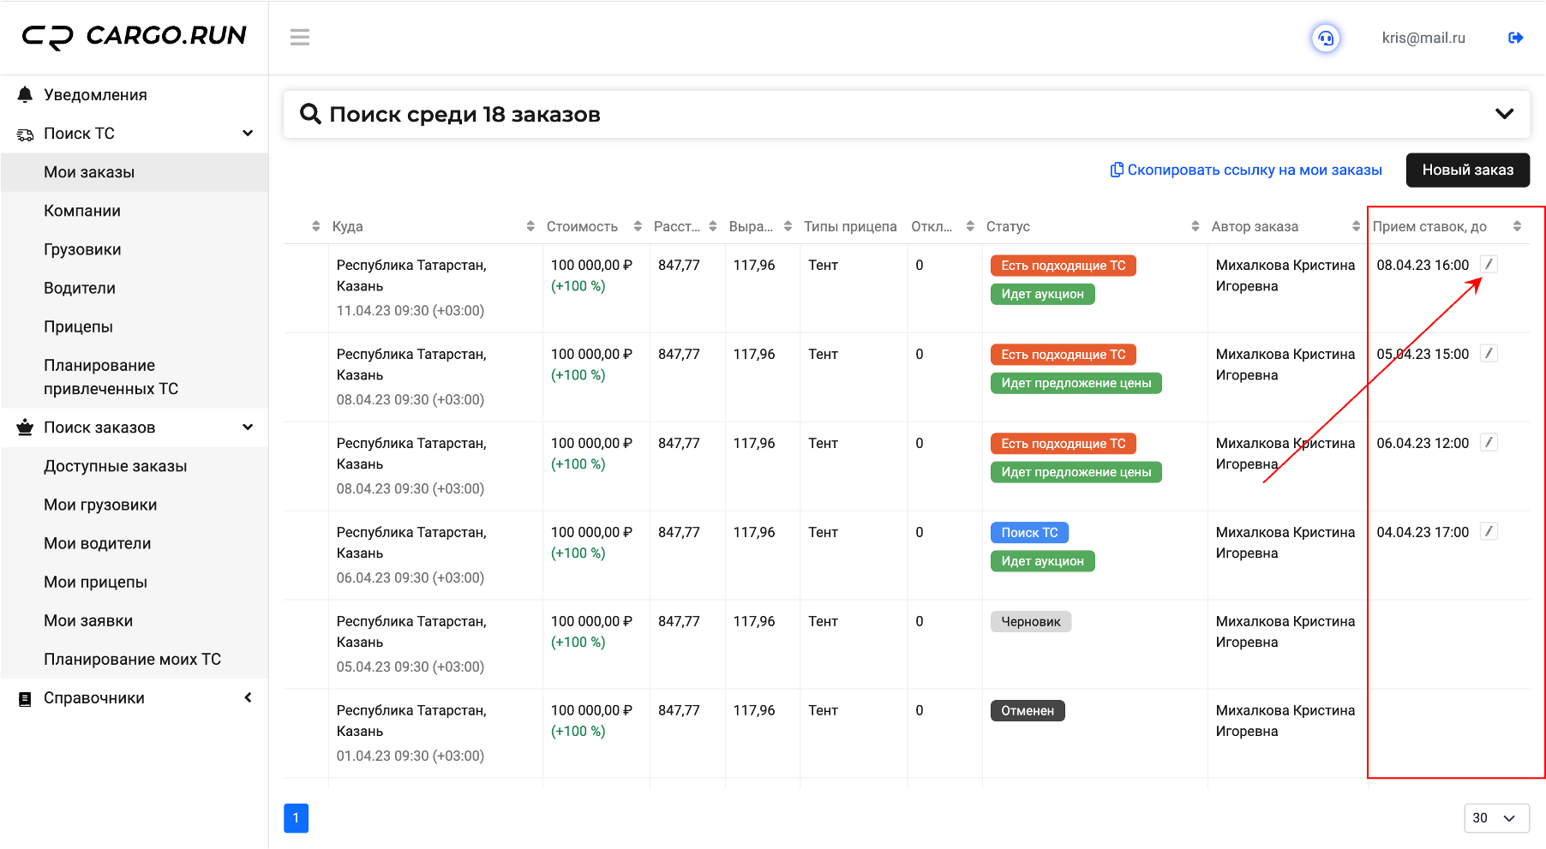Image resolution: width=1546 pixels, height=849 pixels.
Task: Open the support headset icon
Action: (x=1326, y=38)
